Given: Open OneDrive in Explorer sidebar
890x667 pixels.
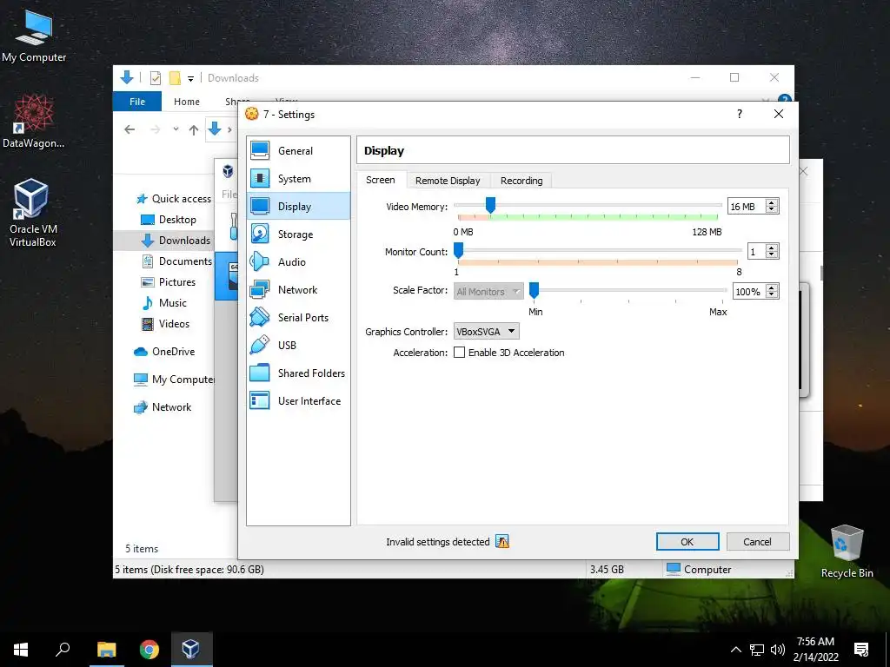Looking at the screenshot, I should coord(164,351).
